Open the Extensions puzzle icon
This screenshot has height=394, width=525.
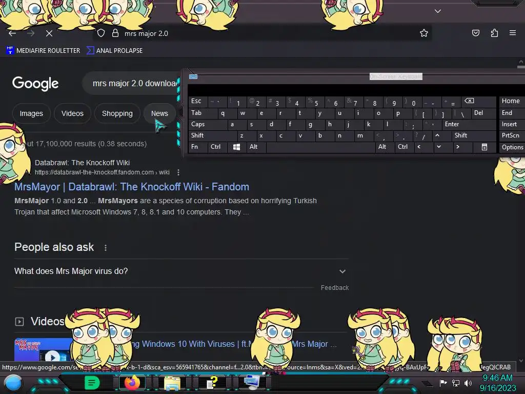pos(494,33)
